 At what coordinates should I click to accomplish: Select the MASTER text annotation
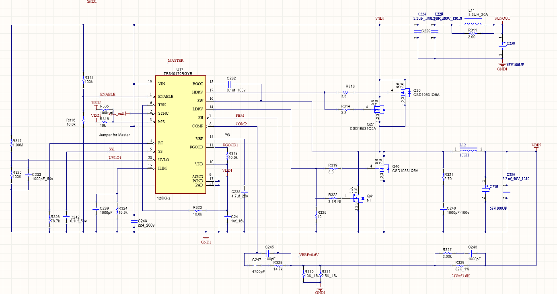(x=175, y=61)
